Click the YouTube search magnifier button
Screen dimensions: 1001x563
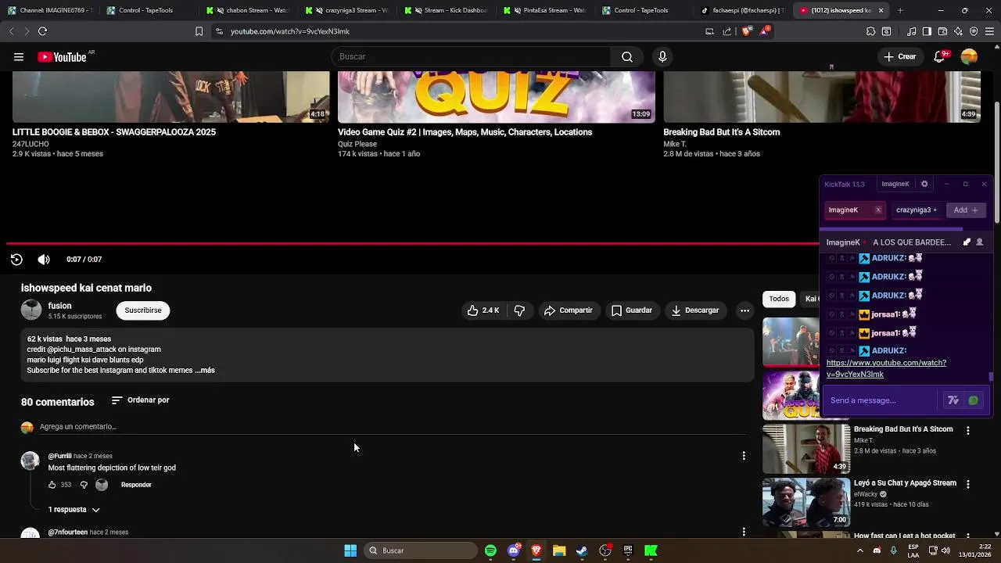pos(627,57)
